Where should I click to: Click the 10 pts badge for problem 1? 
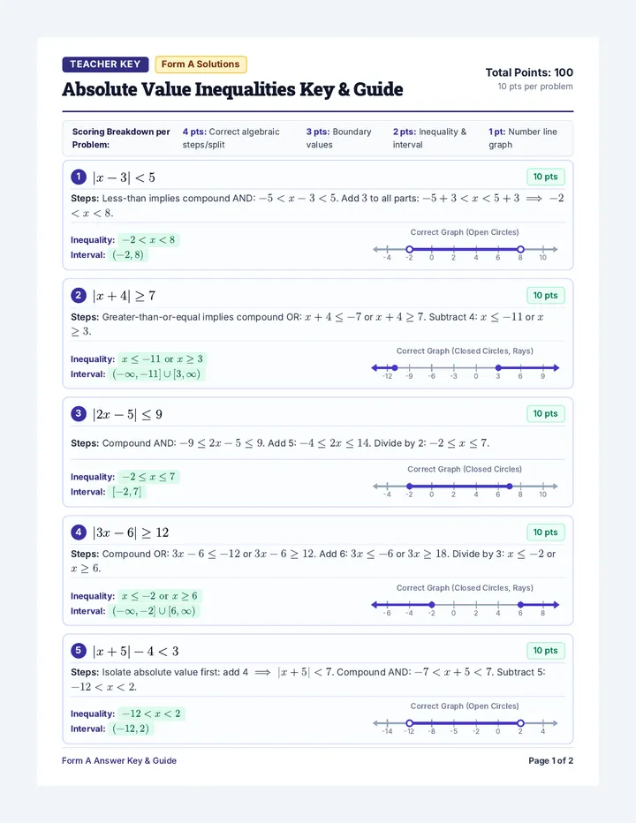coord(546,177)
